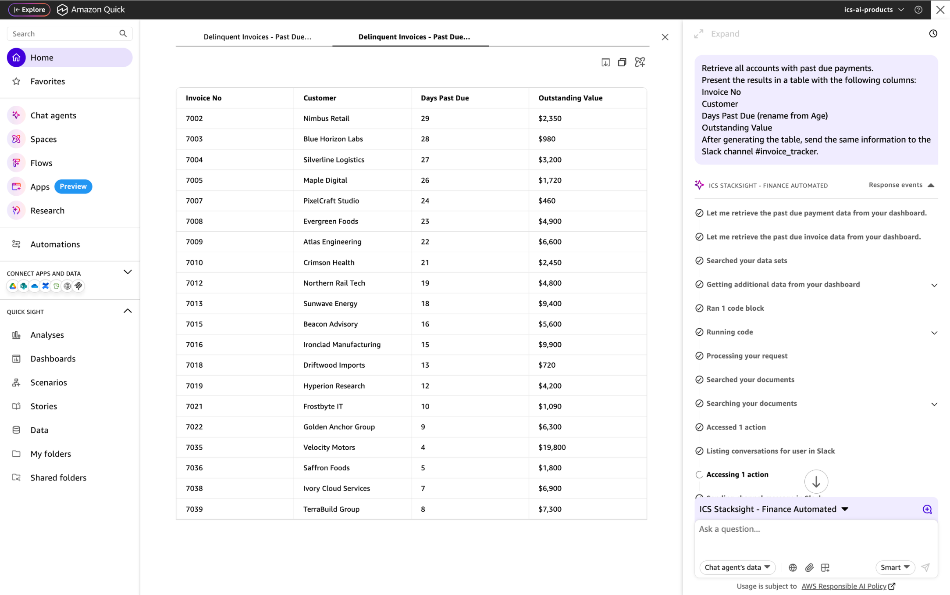Screen dimensions: 950x595
Task: Open the chat history clock icon
Action: [x=933, y=34]
